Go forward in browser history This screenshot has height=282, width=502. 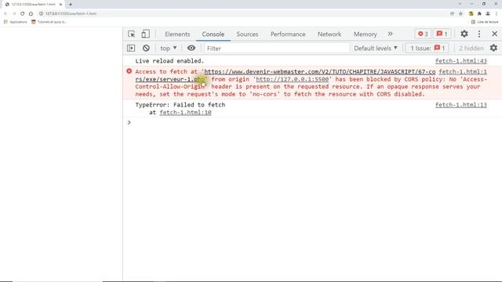(x=14, y=13)
